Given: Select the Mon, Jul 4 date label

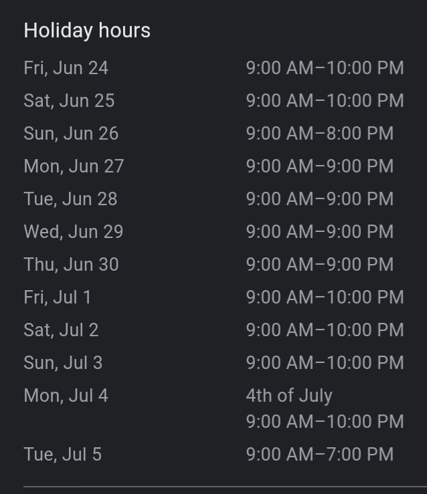Looking at the screenshot, I should (66, 396).
